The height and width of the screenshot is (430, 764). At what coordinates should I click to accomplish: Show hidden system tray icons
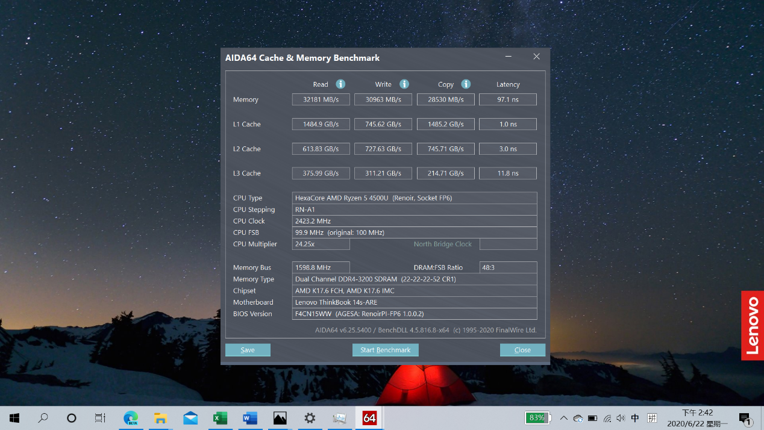click(564, 418)
